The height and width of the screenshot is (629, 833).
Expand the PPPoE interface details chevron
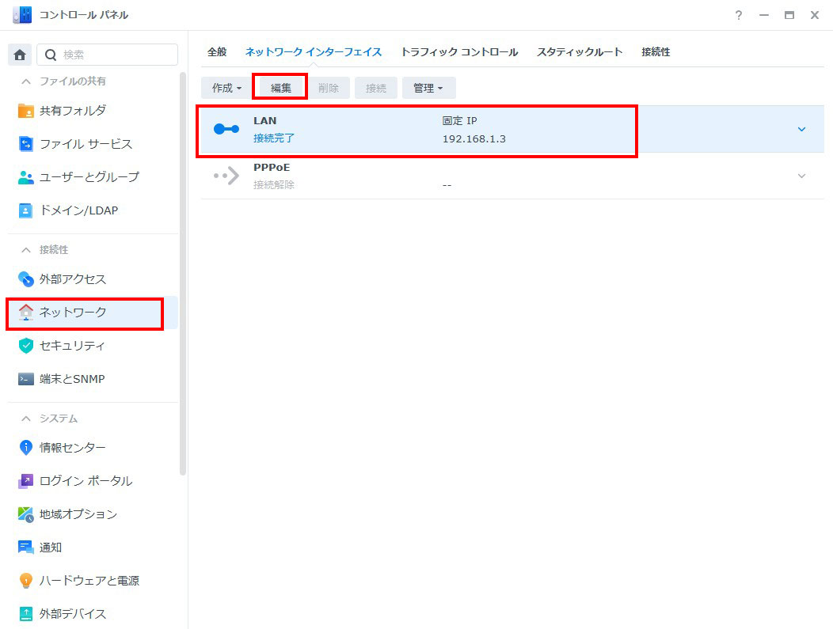tap(801, 176)
